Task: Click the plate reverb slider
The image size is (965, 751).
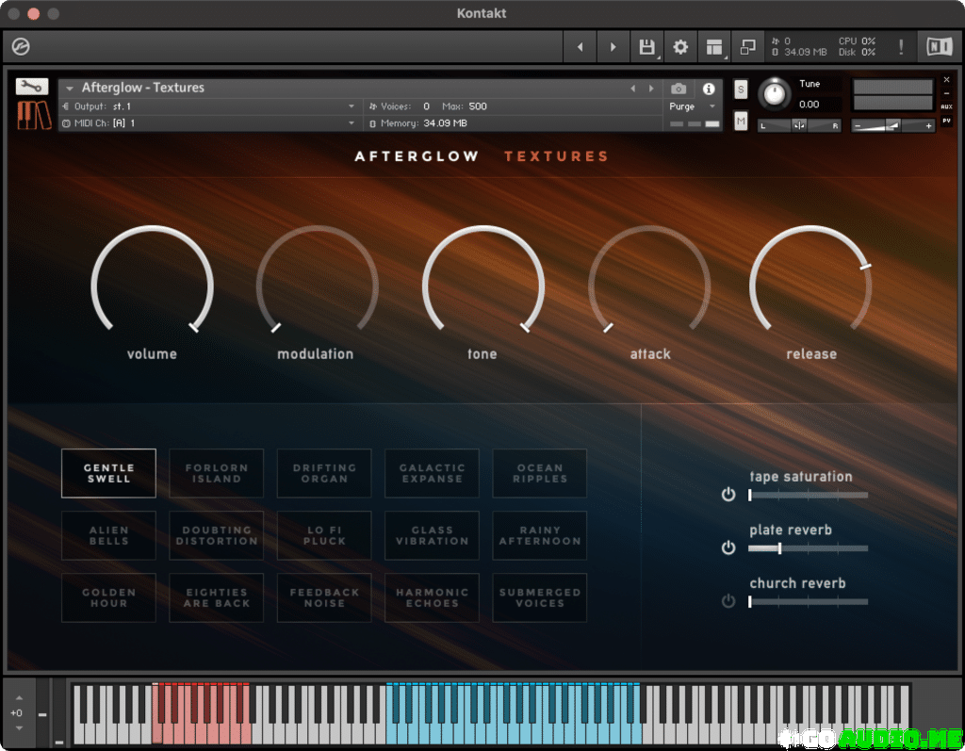Action: click(809, 547)
